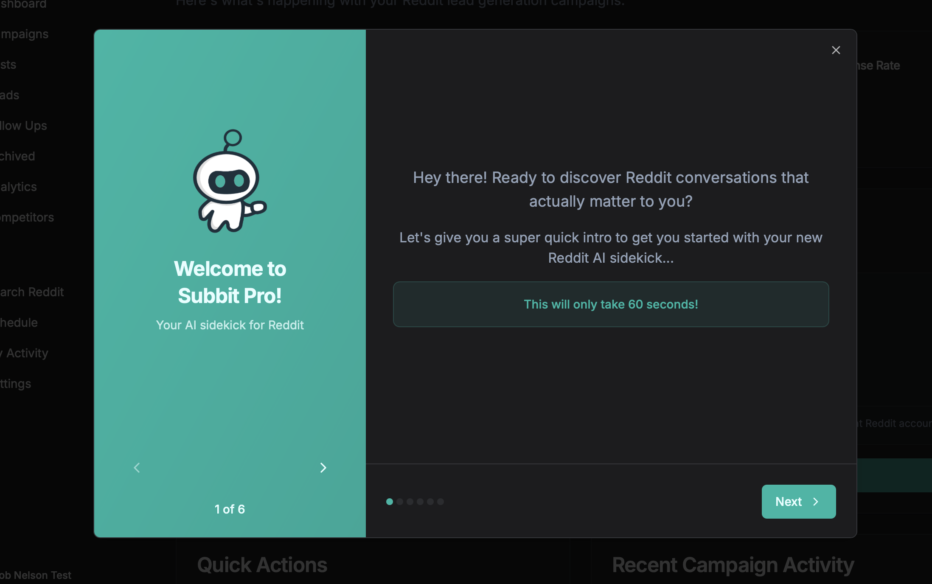Jump to the sixth pagination dot
932x584 pixels.
pyautogui.click(x=441, y=502)
